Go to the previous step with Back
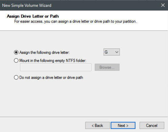Screen dimensions: 168x132 point(97,125)
